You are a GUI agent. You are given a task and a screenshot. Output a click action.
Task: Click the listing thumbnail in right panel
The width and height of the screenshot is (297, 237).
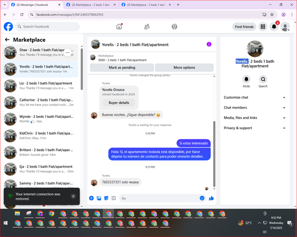click(x=255, y=49)
